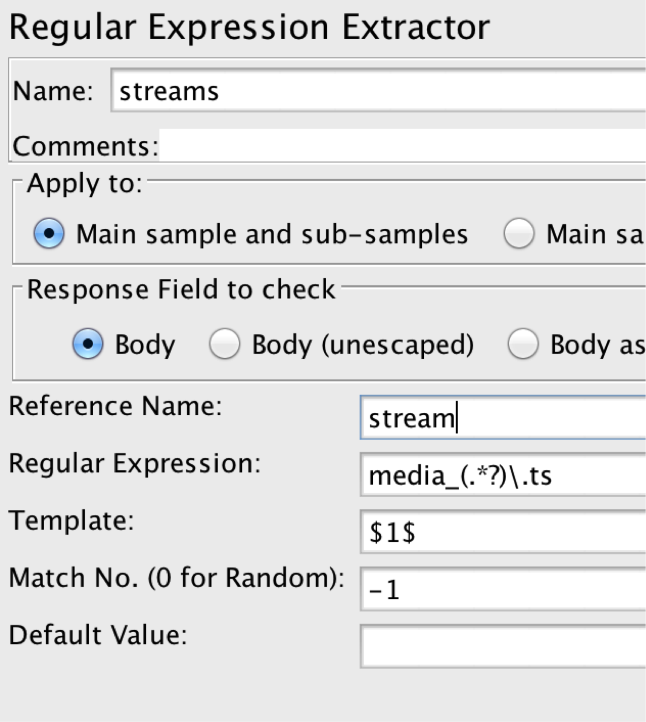The width and height of the screenshot is (646, 722).
Task: Click the 'Template:' label
Action: point(72,520)
